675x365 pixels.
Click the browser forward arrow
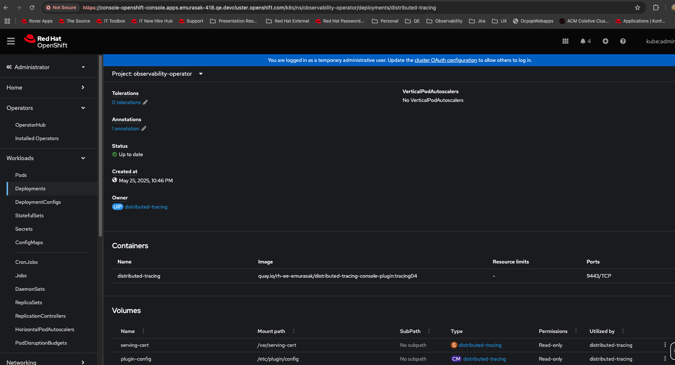(x=19, y=8)
